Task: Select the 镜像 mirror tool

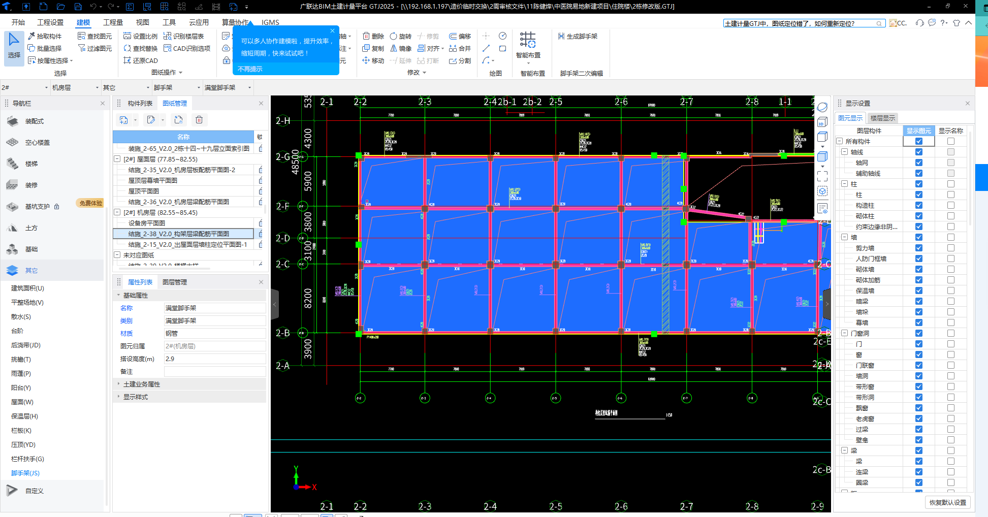Action: click(x=401, y=48)
